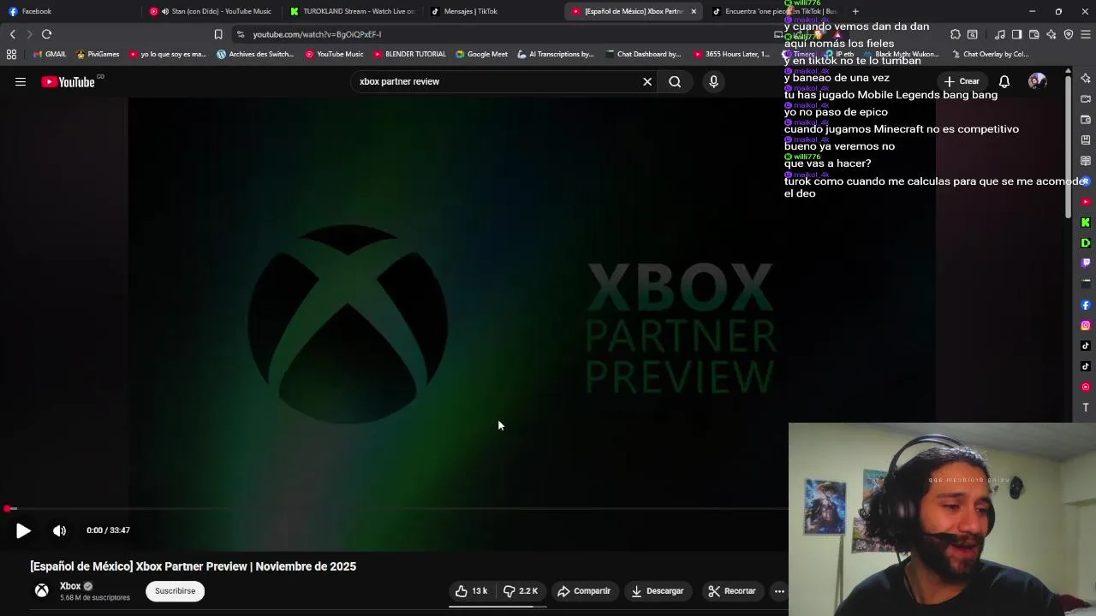Viewport: 1096px width, 616px height.
Task: Download the video with Descargar
Action: (x=658, y=591)
